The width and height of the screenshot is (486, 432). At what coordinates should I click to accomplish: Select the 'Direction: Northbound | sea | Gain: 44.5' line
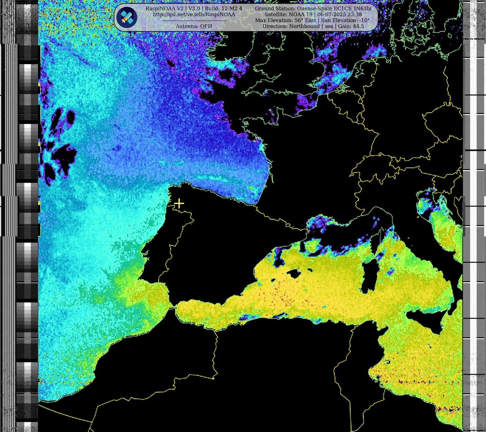(313, 26)
